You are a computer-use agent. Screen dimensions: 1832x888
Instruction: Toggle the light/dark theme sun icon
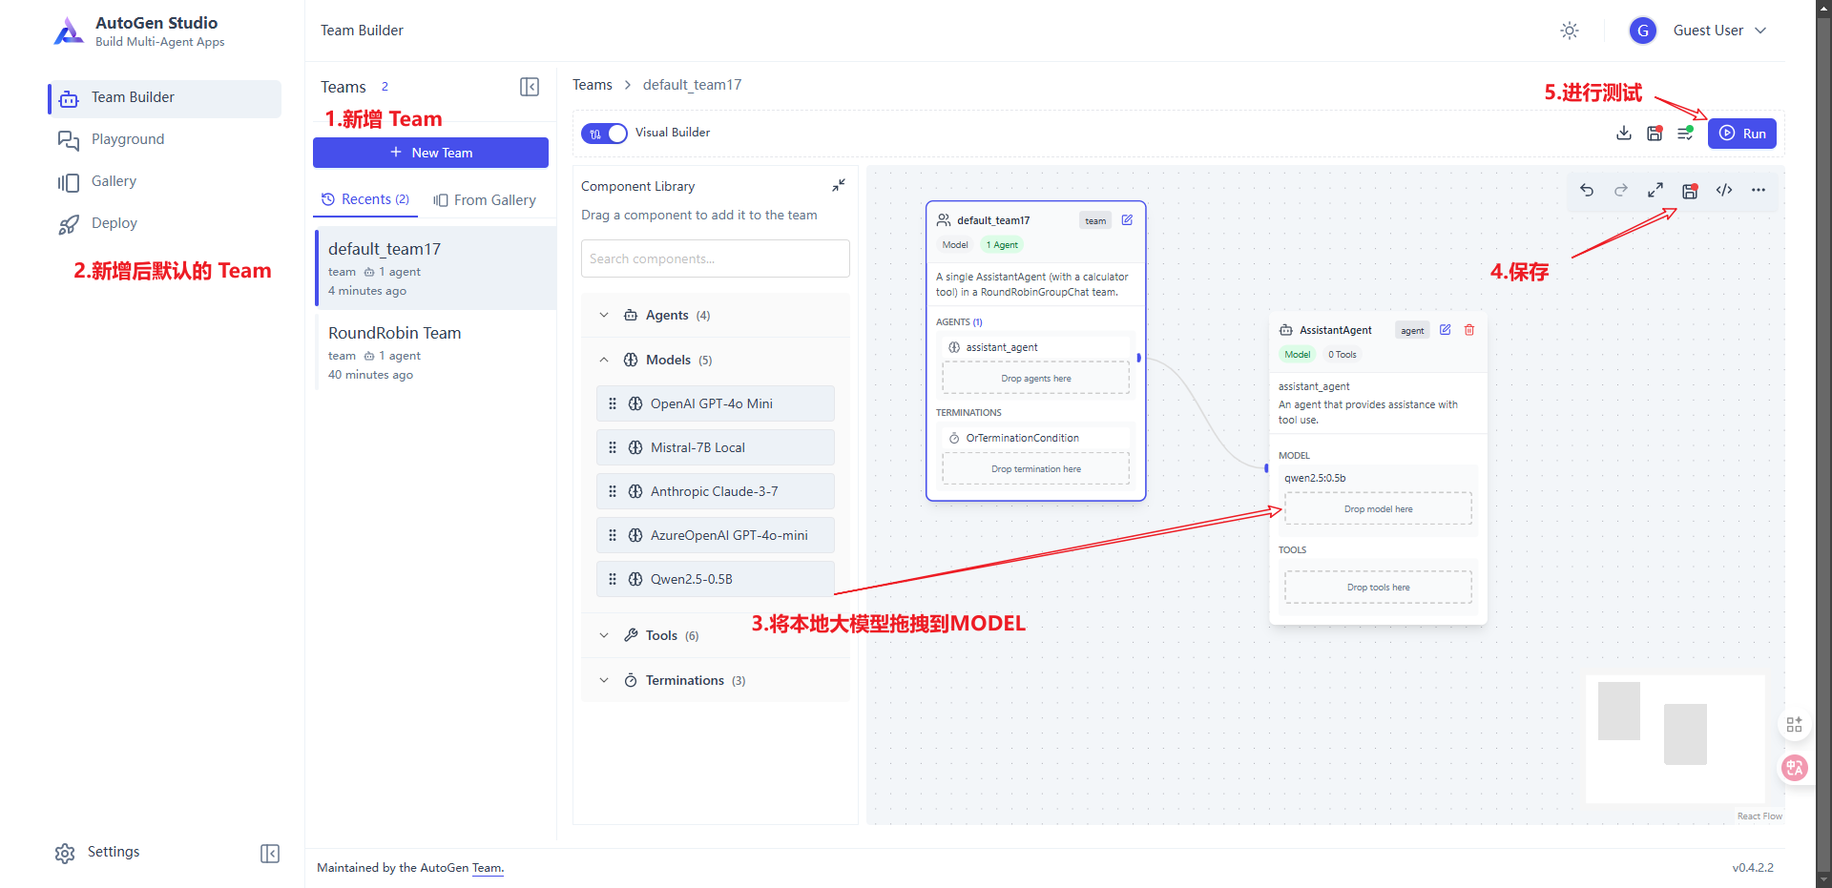pyautogui.click(x=1570, y=31)
